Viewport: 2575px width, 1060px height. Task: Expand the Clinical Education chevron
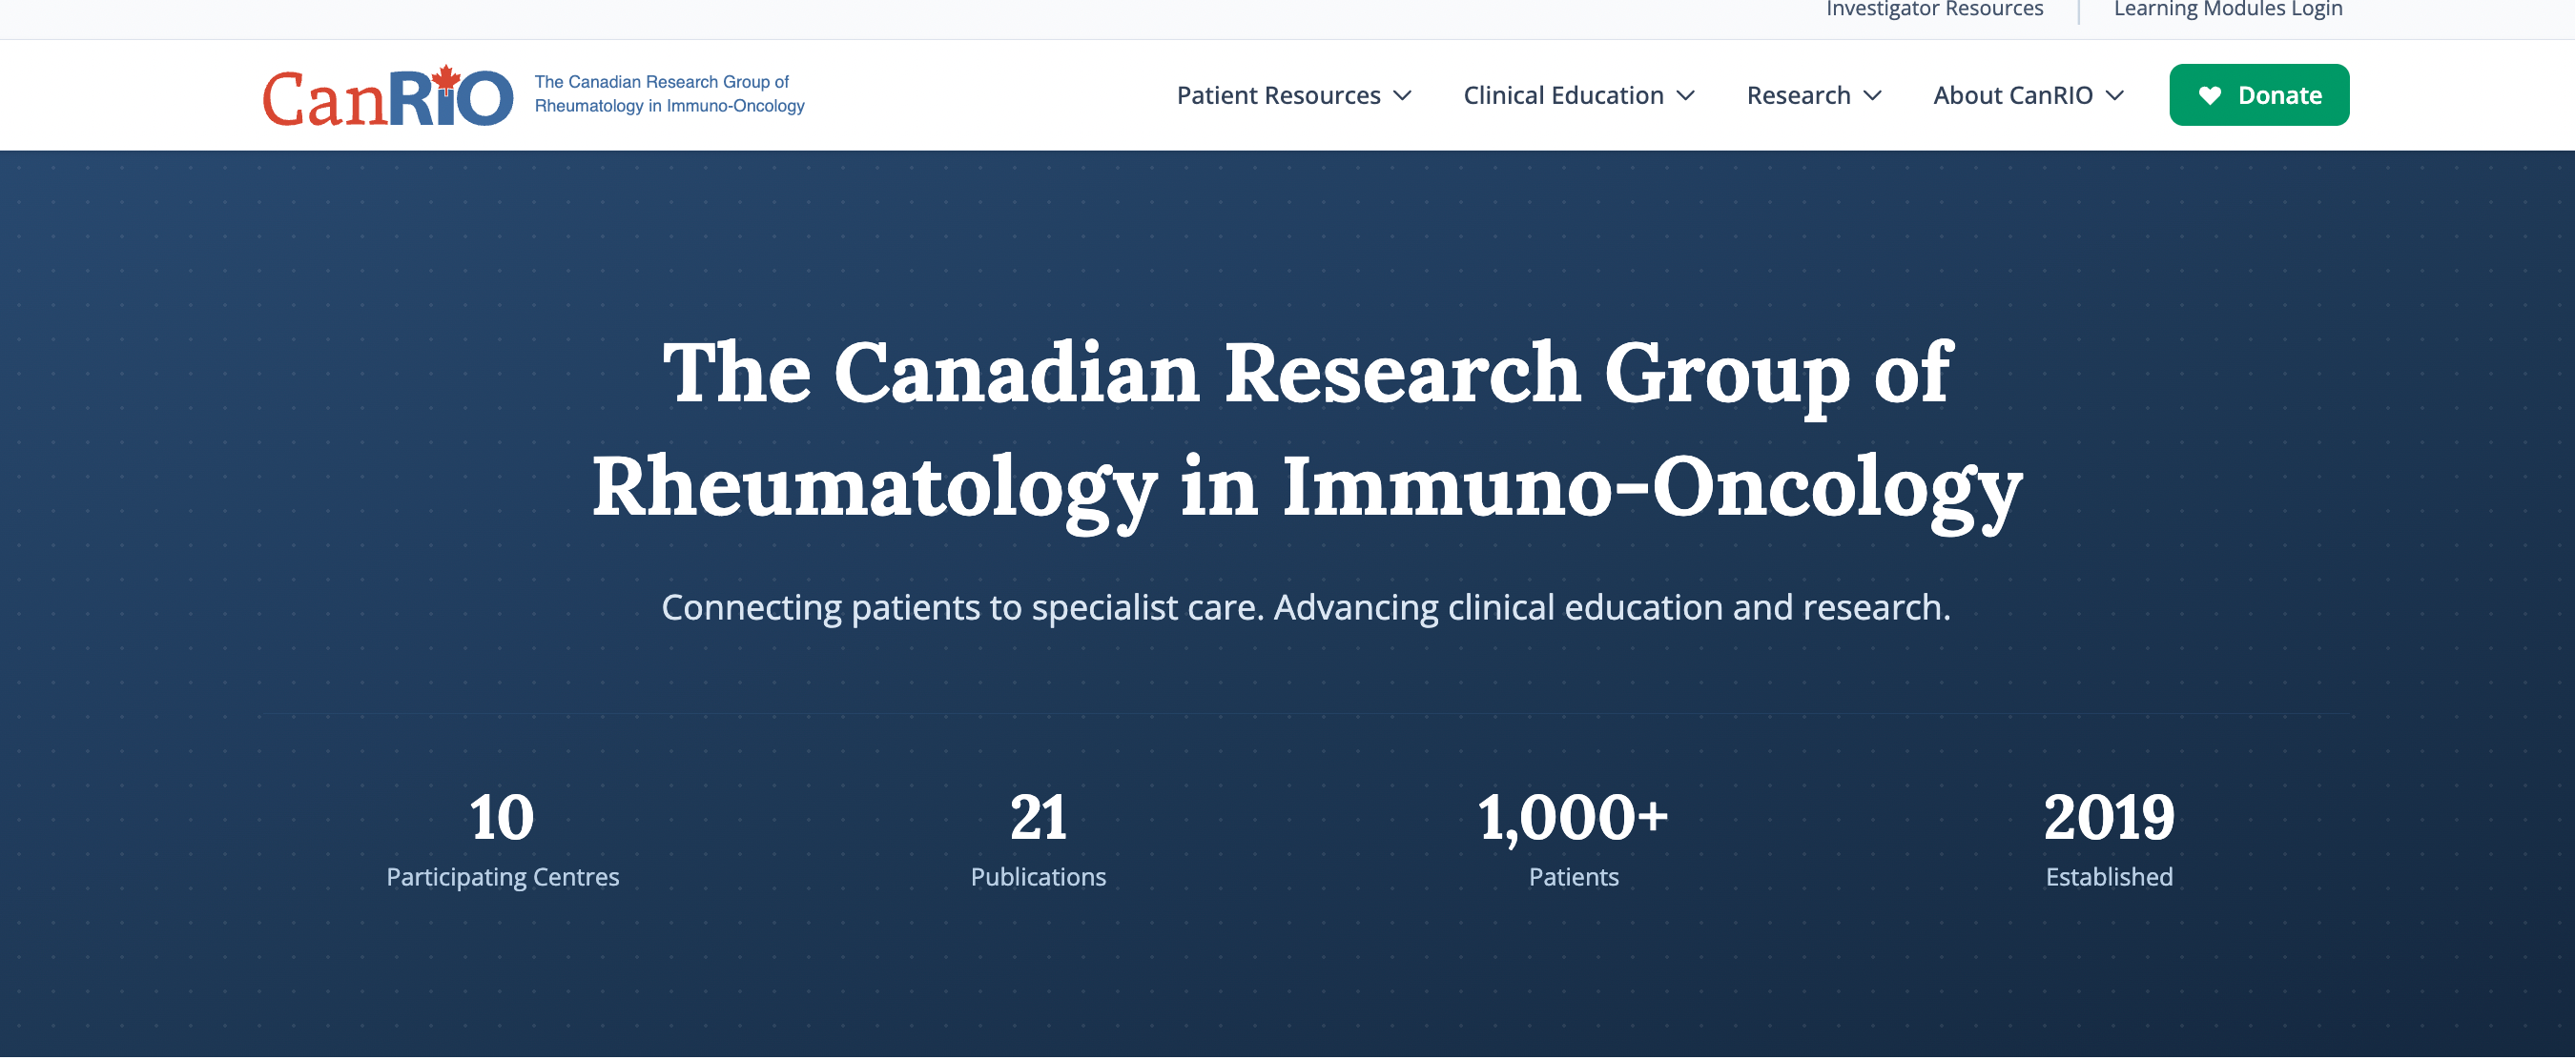pyautogui.click(x=1685, y=96)
